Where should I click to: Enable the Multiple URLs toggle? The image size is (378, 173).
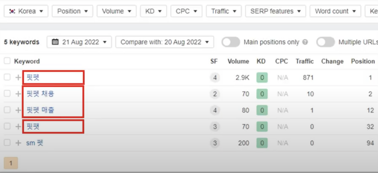[x=325, y=42]
